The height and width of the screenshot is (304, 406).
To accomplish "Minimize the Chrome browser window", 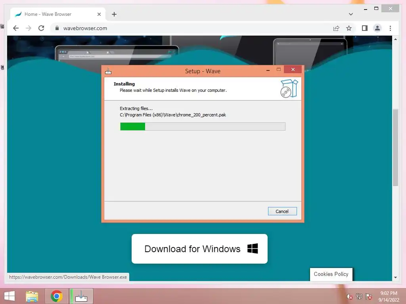I will point(365,9).
